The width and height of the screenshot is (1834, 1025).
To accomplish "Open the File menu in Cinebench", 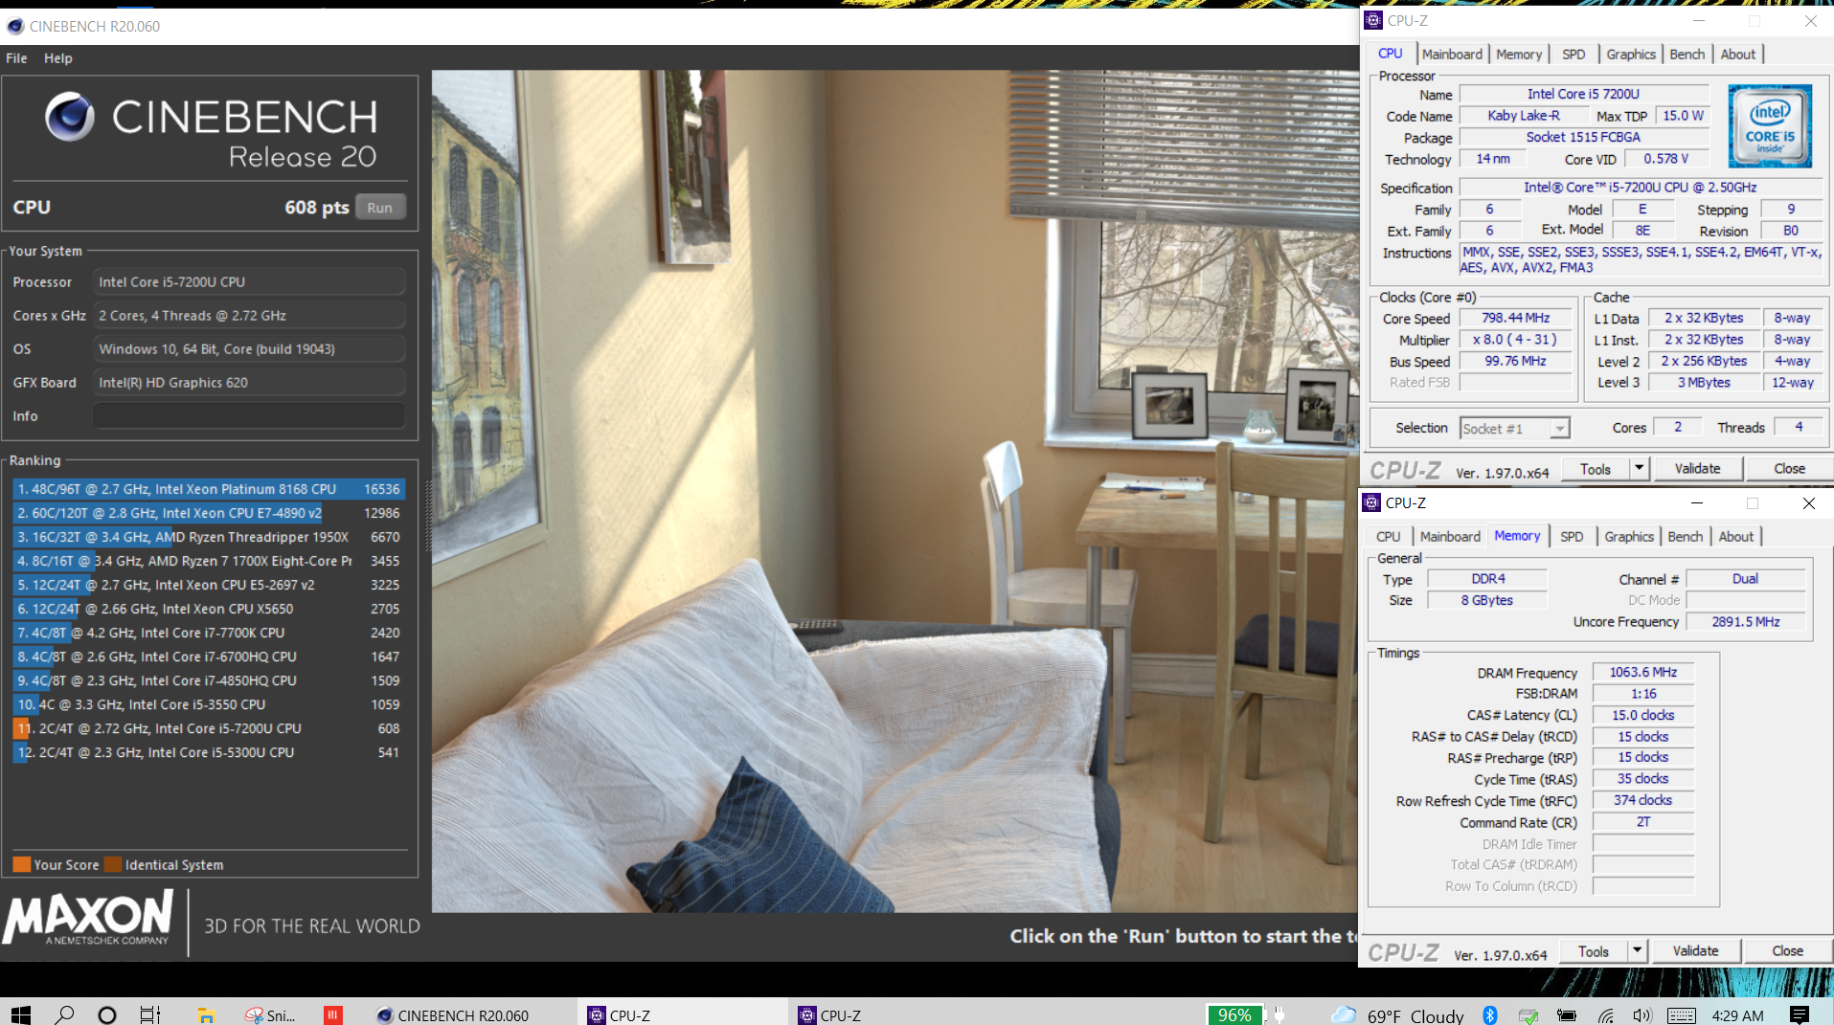I will click(x=16, y=58).
